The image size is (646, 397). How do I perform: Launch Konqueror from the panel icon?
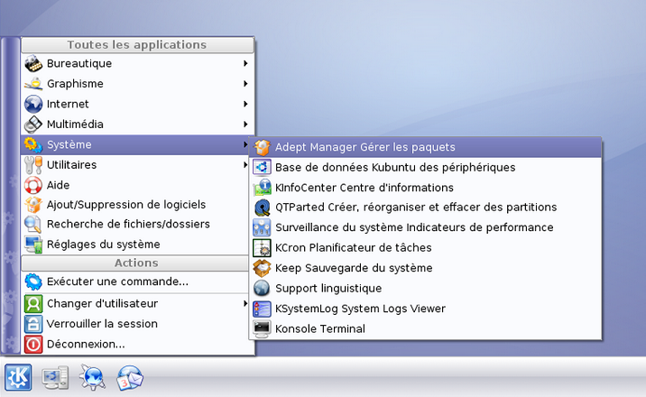tap(92, 376)
